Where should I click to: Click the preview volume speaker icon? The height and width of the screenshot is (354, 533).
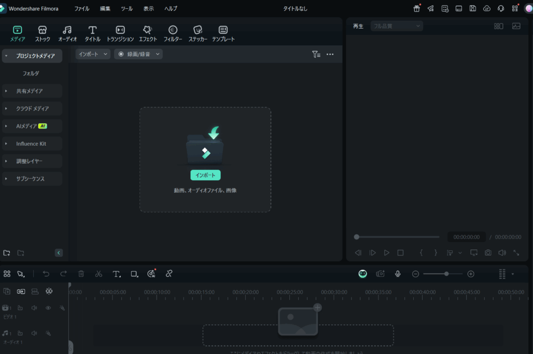point(502,252)
